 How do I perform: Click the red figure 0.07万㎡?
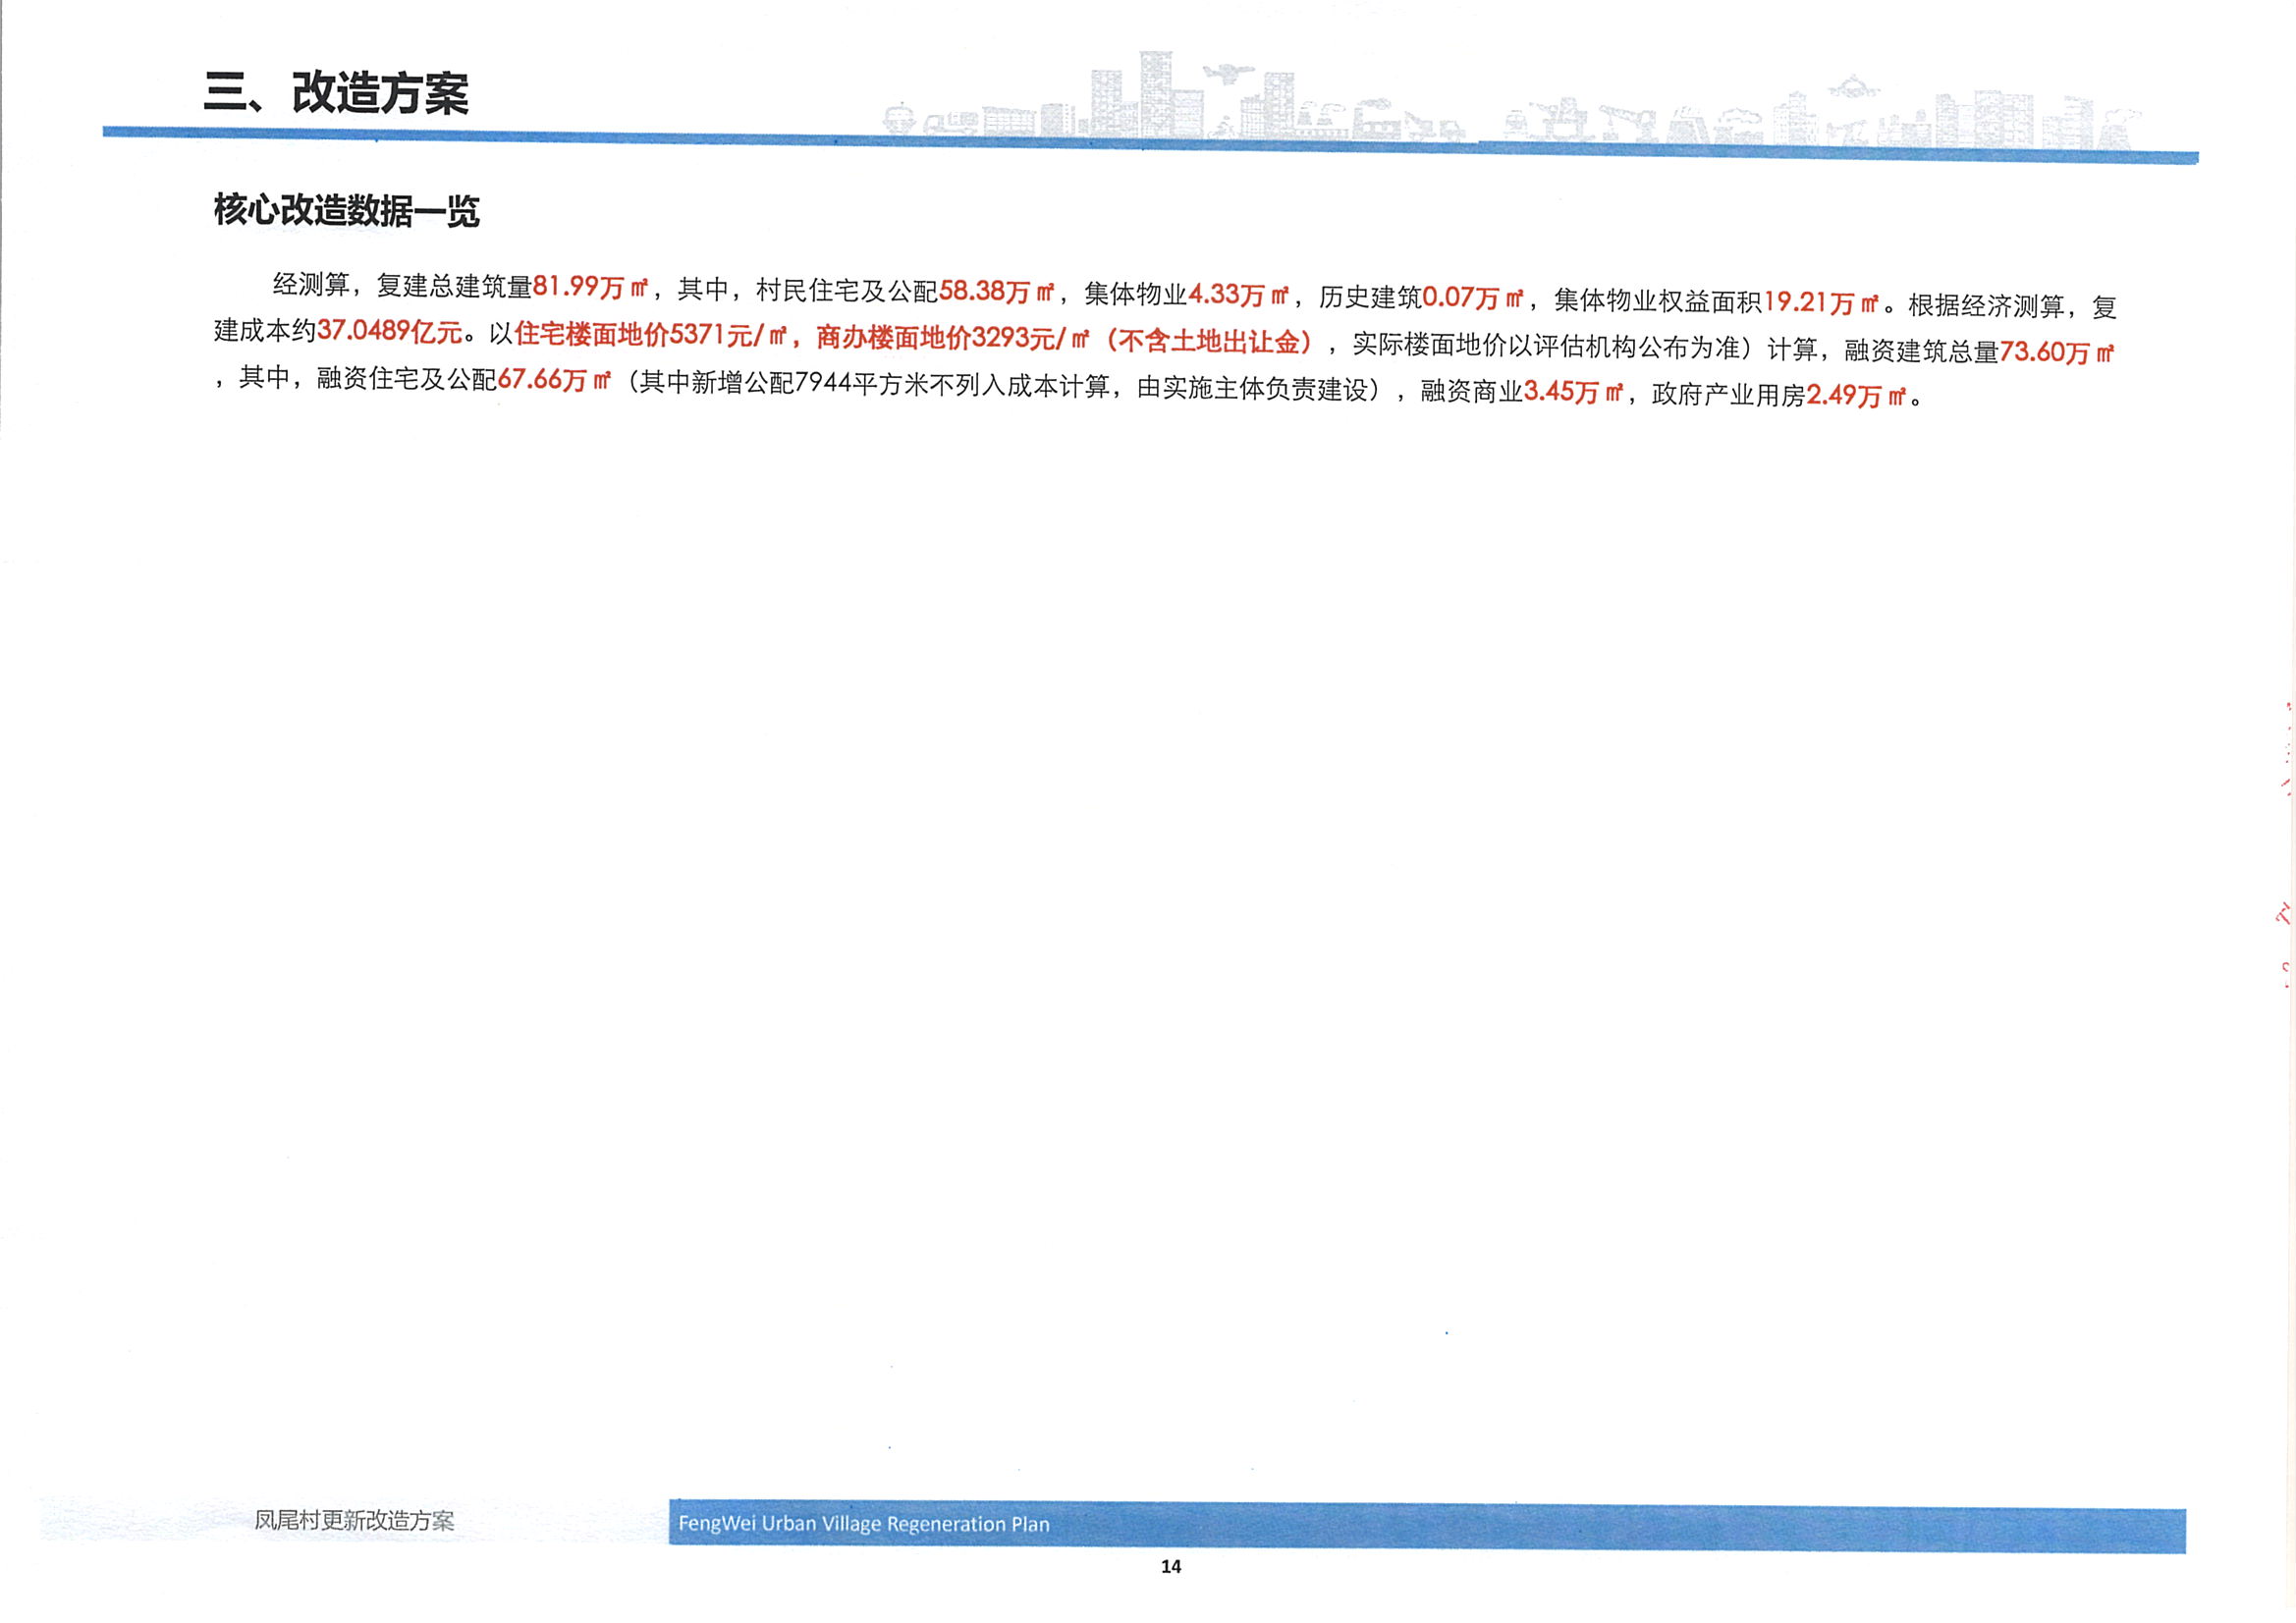tap(1472, 297)
